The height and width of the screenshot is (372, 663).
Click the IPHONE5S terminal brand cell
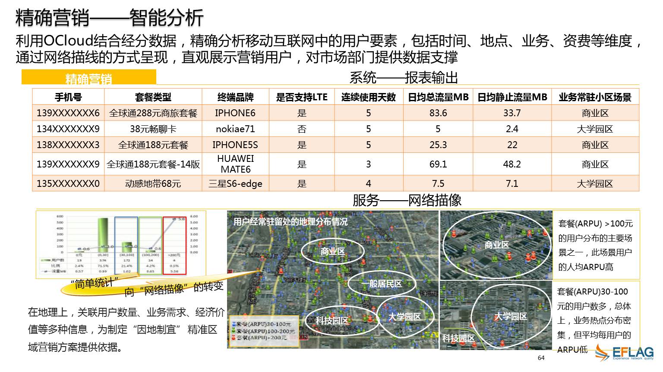(x=236, y=145)
